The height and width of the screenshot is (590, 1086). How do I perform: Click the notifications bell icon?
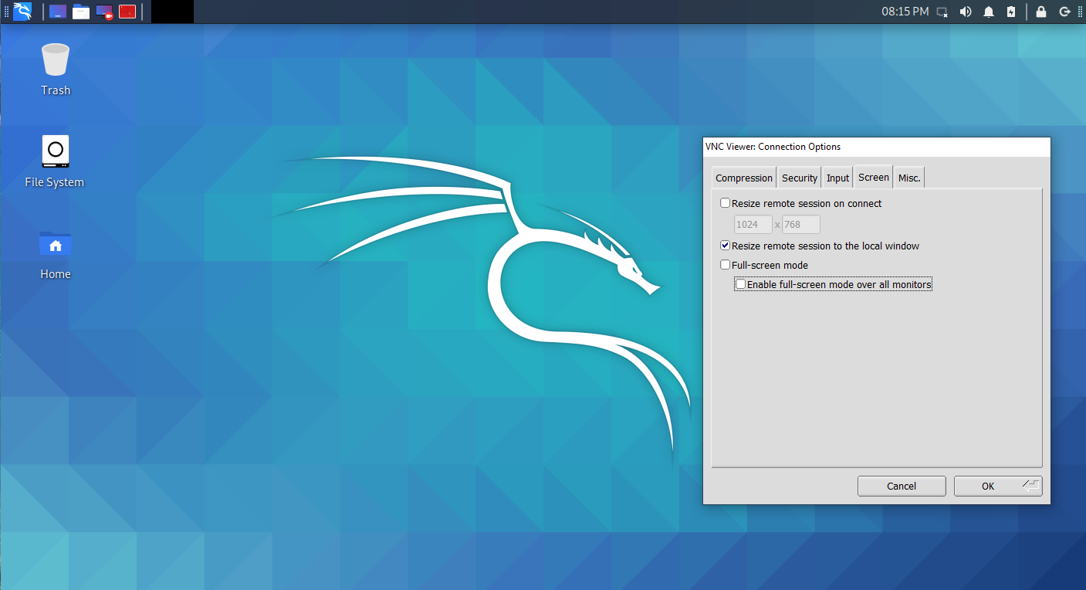(x=988, y=12)
